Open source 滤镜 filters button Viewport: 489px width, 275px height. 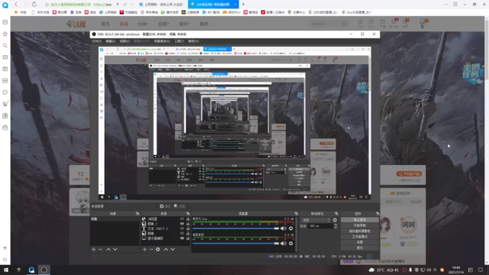tap(180, 206)
